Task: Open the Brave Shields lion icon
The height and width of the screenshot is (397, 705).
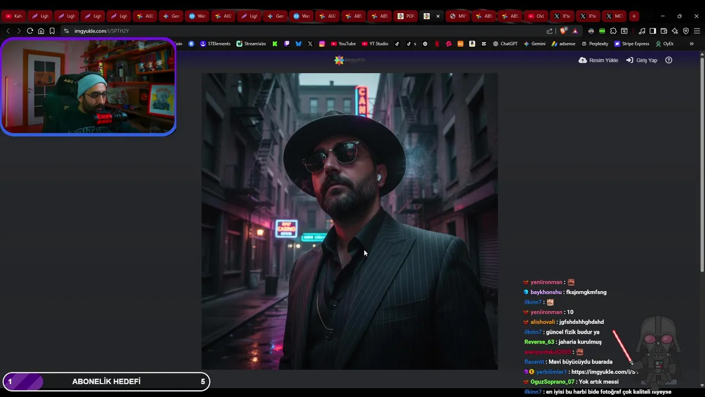Action: click(563, 31)
